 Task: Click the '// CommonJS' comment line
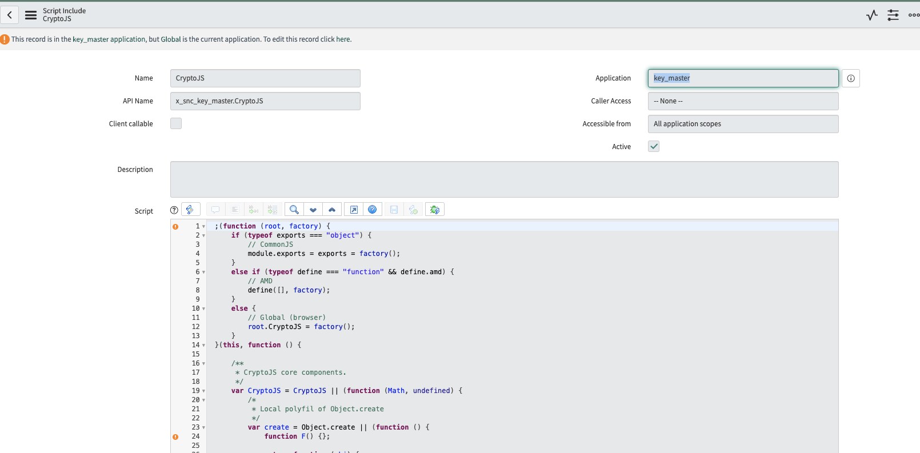pos(270,244)
